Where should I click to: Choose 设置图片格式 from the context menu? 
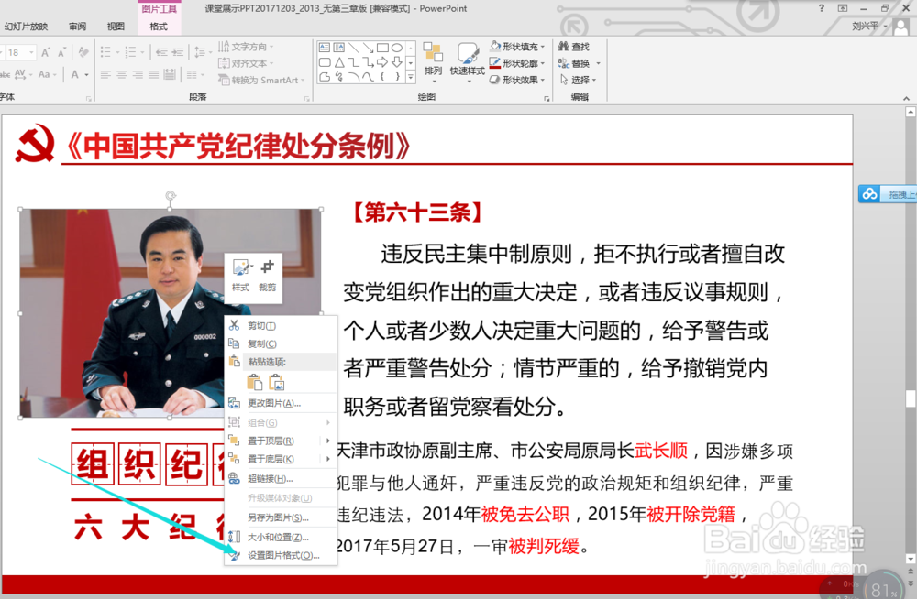click(275, 554)
